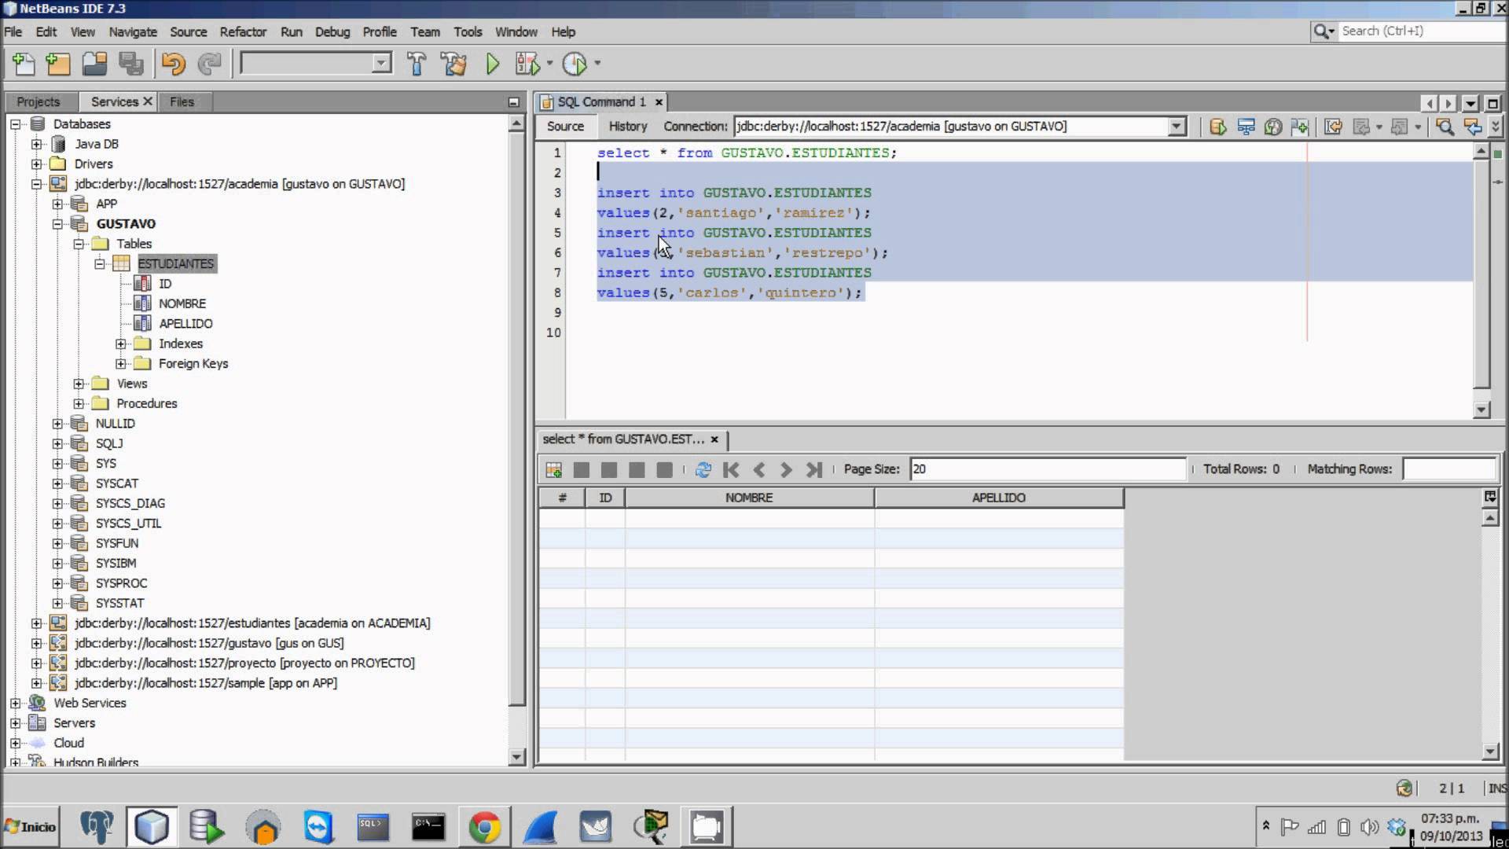1509x849 pixels.
Task: Click the Run SQL icon
Action: [x=1217, y=127]
